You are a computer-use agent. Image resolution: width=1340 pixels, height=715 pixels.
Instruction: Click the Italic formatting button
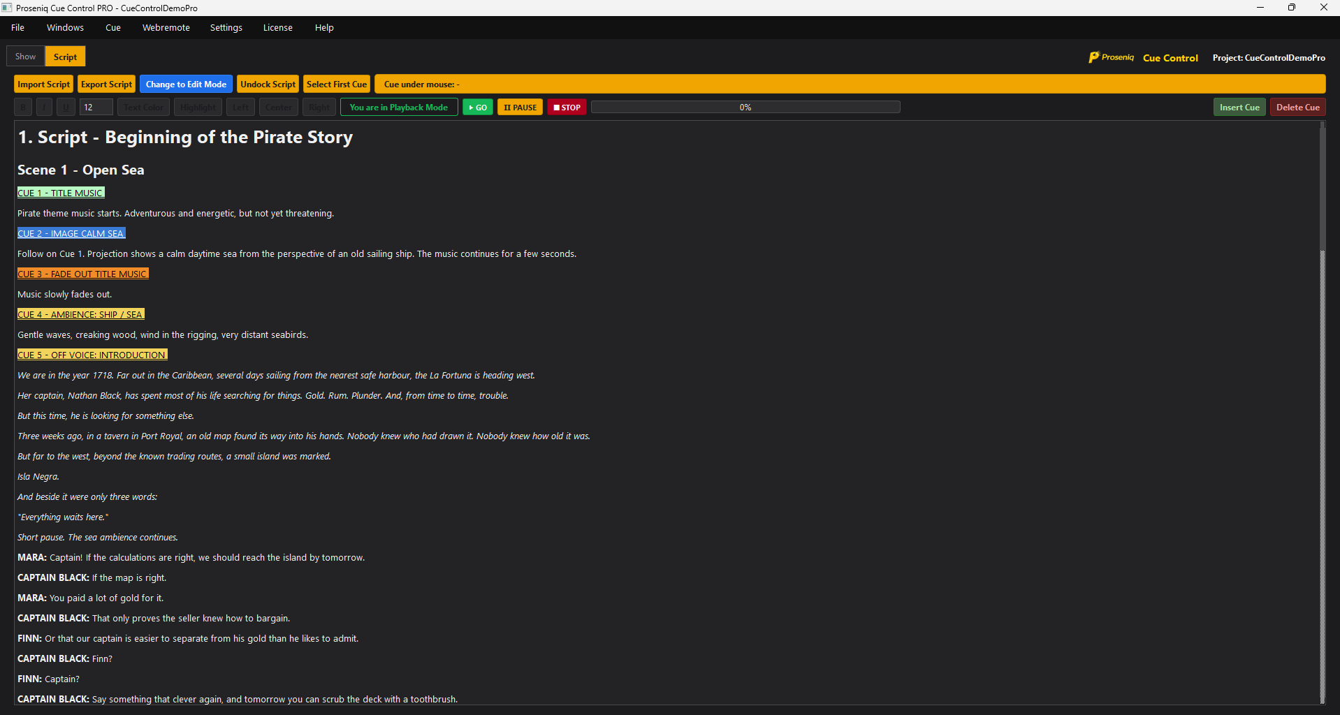[x=44, y=107]
